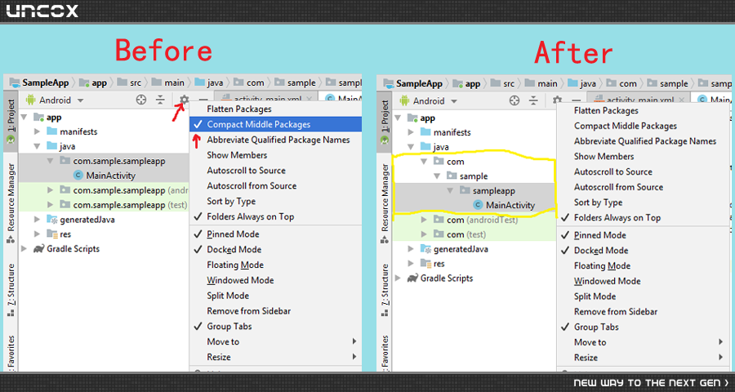Select Remove from Sidebar in After menu
Screen dimensions: 735x392
[x=644, y=311]
